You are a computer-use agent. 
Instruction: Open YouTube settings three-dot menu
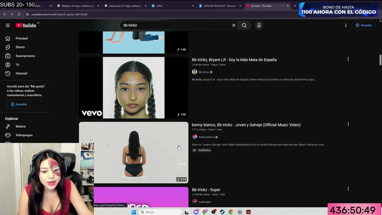(x=346, y=25)
